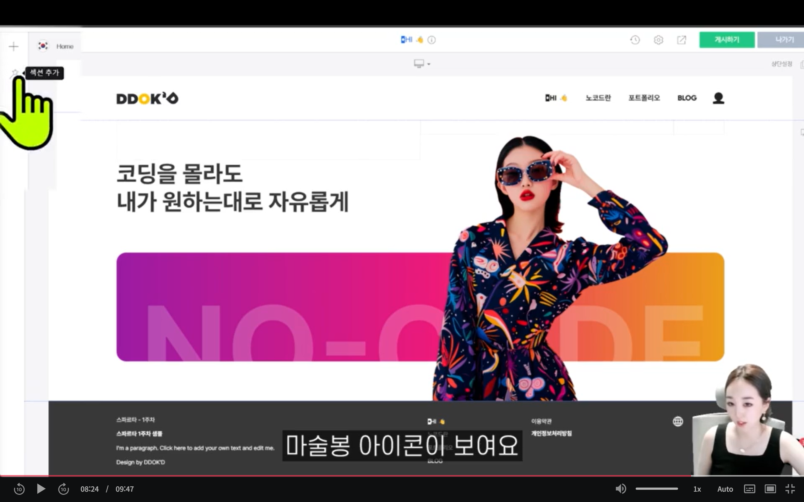The height and width of the screenshot is (502, 804).
Task: Expand the desktop device view dropdown
Action: pos(422,63)
